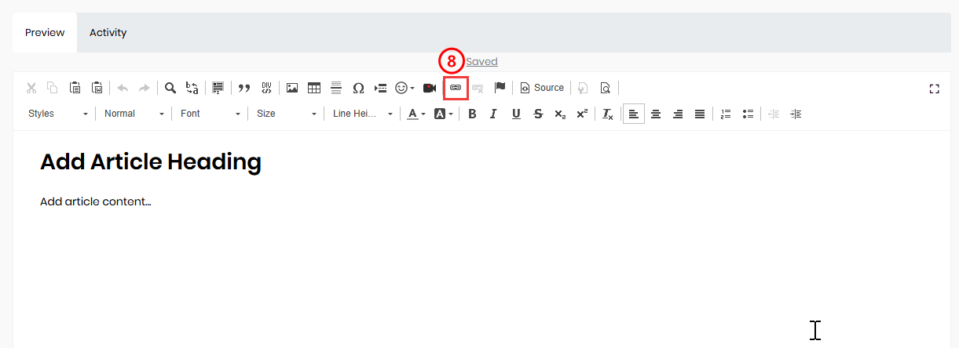Click the Saved link
Image resolution: width=959 pixels, height=348 pixels.
(x=481, y=62)
